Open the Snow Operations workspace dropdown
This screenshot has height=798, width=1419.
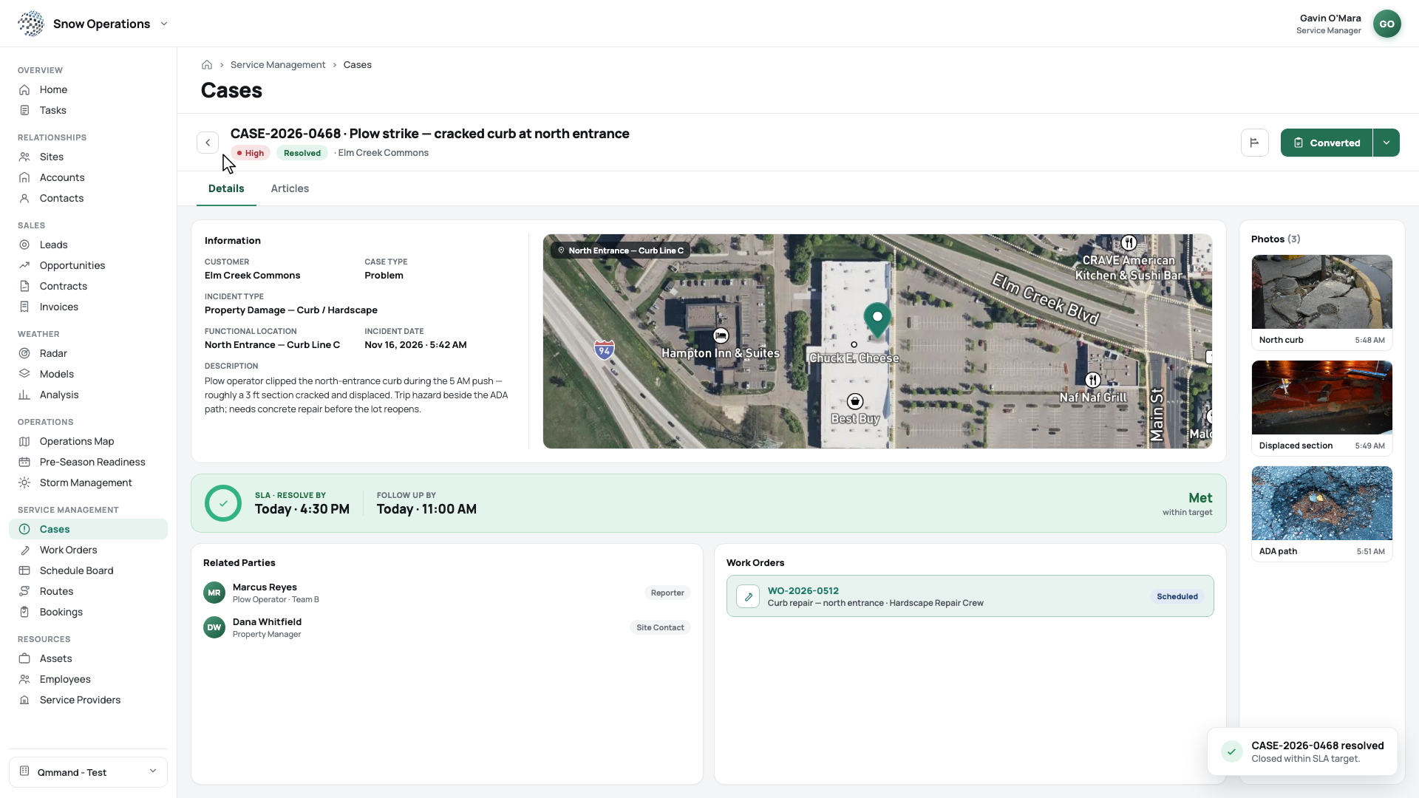coord(164,24)
